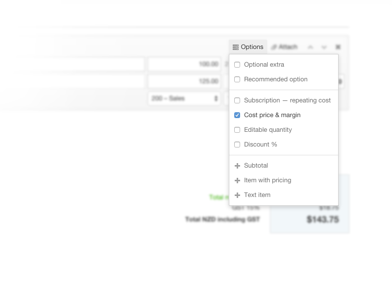Click plus icon beside Text item
Viewport: 392px width, 294px height.
(238, 195)
